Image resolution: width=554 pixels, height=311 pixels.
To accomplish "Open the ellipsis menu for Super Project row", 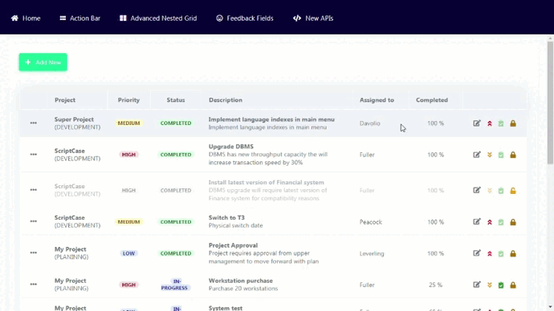I will (x=33, y=123).
